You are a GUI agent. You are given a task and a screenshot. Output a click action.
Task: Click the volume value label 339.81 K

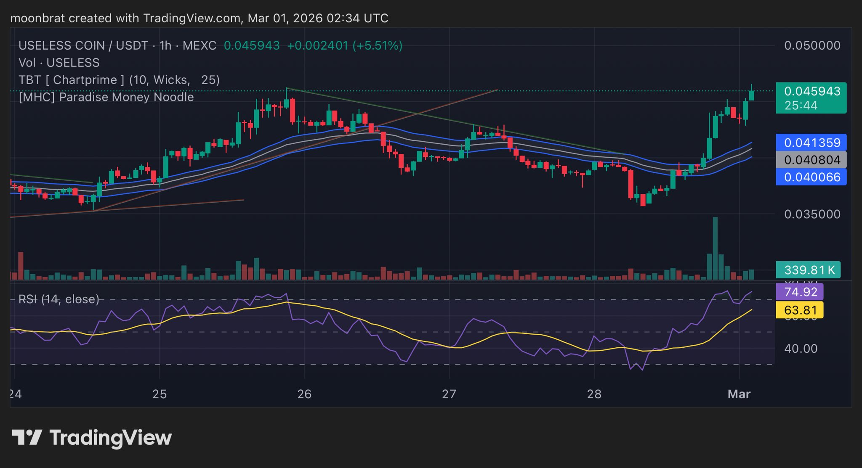pyautogui.click(x=808, y=270)
